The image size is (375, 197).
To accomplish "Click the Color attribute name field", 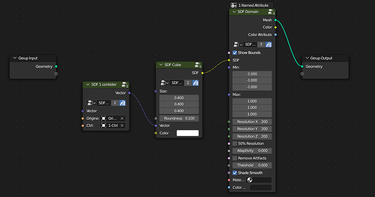I will pyautogui.click(x=261, y=187).
